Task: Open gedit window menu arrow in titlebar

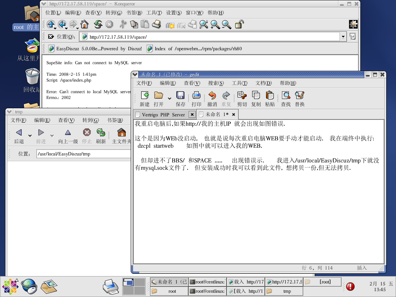Action: [135, 75]
